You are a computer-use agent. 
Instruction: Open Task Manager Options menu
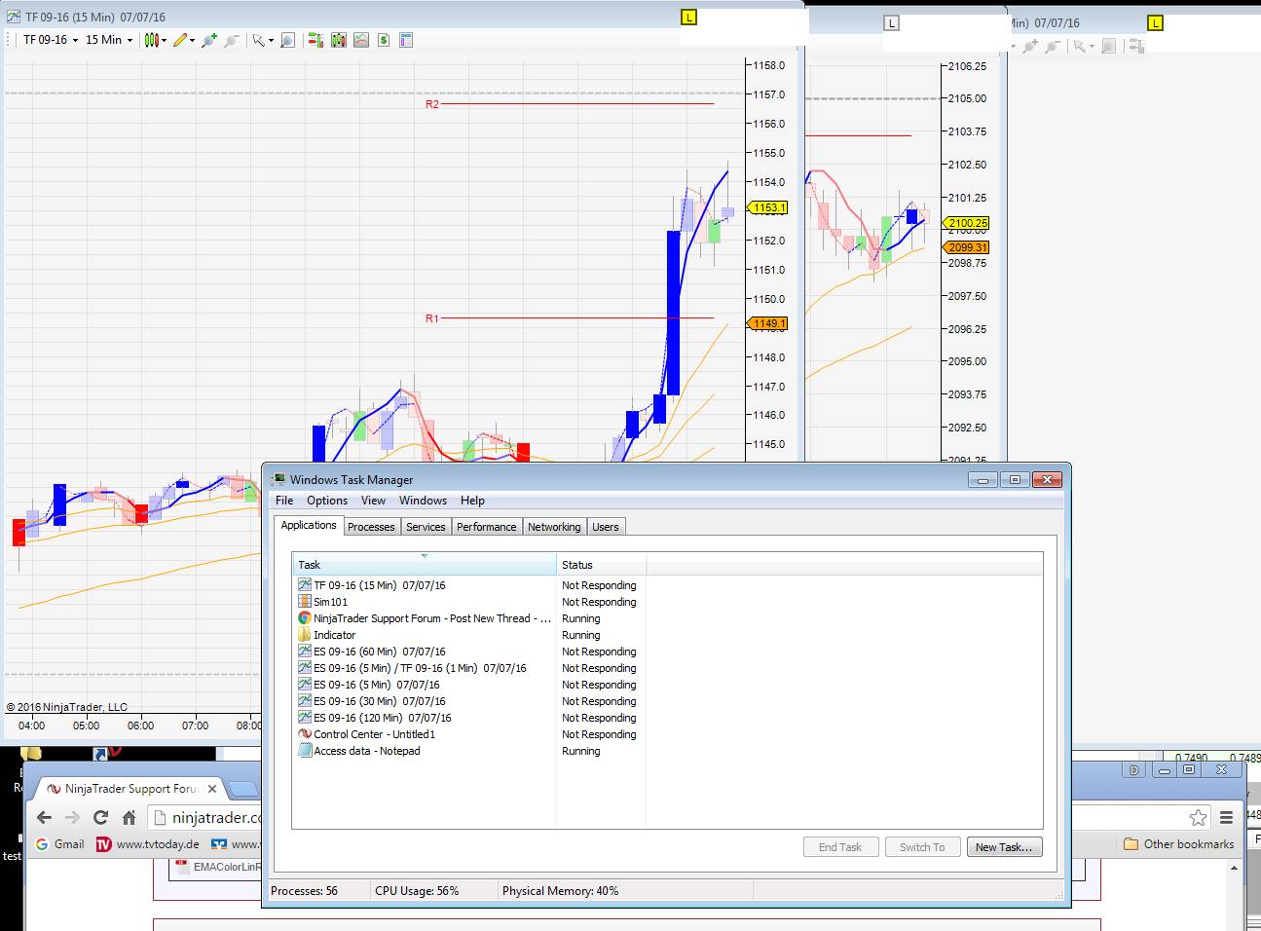click(x=327, y=501)
